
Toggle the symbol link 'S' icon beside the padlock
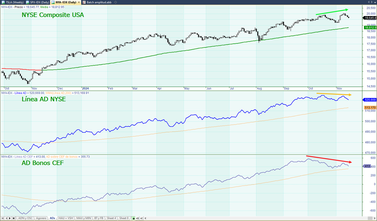137,218
